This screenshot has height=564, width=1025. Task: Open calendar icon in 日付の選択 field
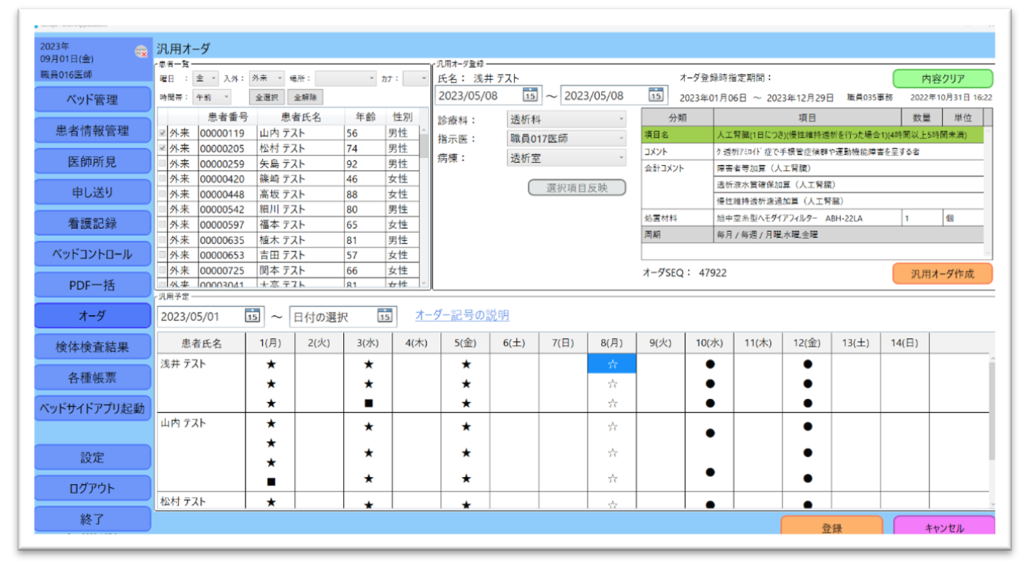click(384, 316)
